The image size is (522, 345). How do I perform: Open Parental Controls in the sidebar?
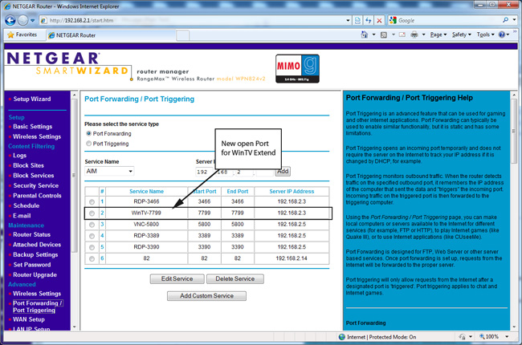coord(37,196)
